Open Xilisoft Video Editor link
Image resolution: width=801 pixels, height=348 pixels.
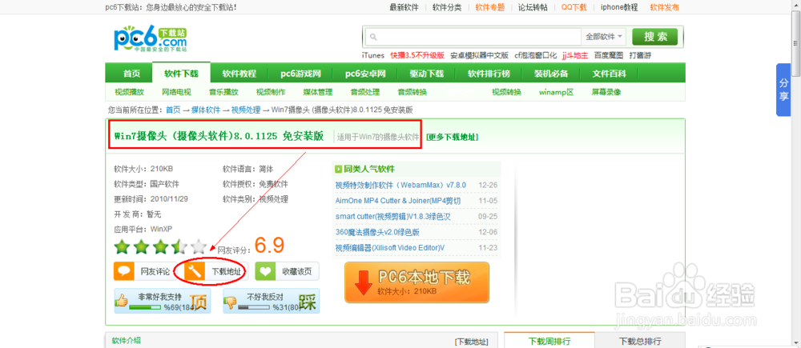[390, 247]
